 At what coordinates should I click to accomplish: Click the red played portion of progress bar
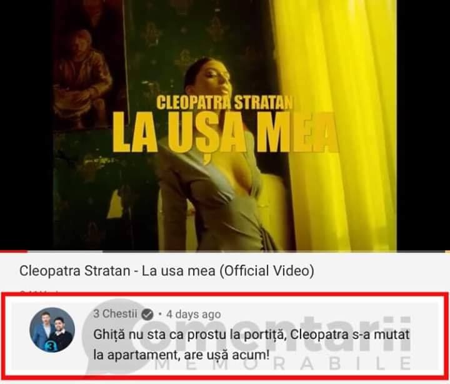14,252
